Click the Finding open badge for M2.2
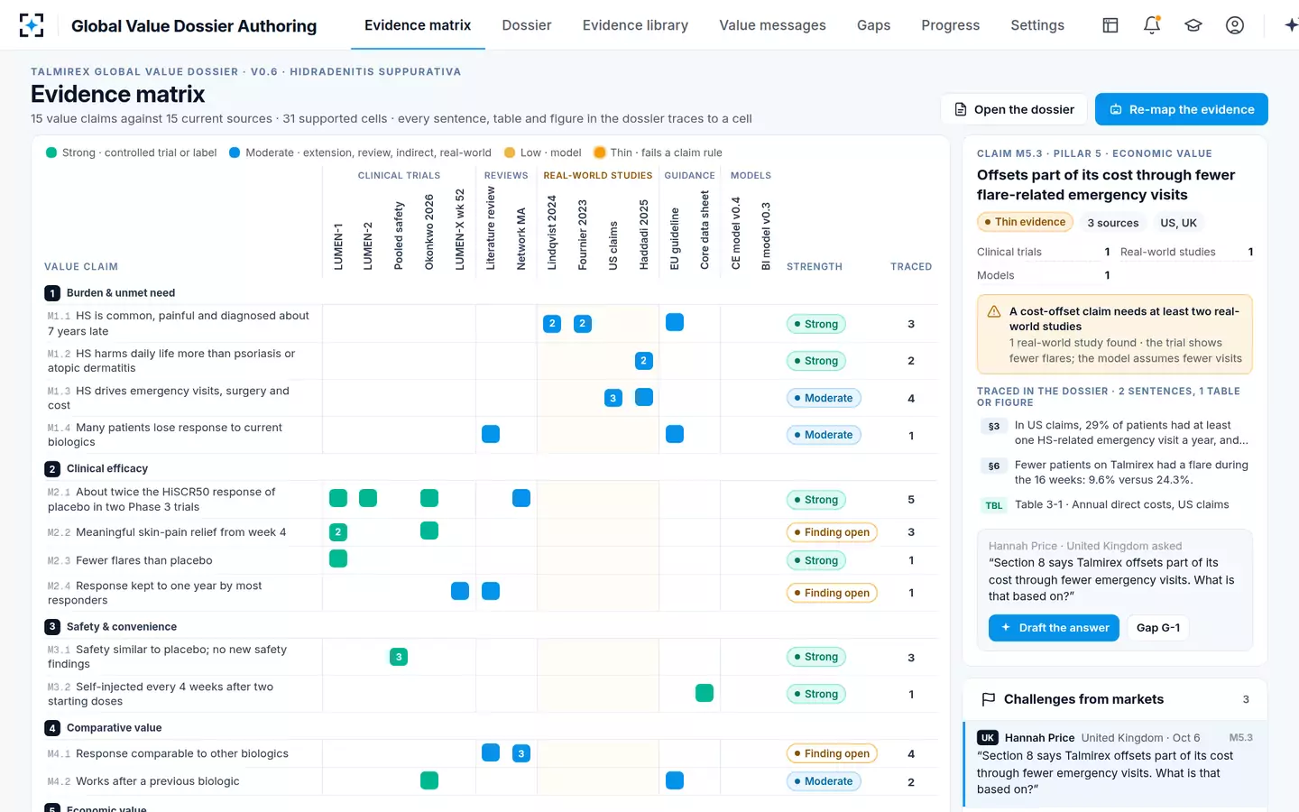This screenshot has height=812, width=1299. [x=832, y=532]
